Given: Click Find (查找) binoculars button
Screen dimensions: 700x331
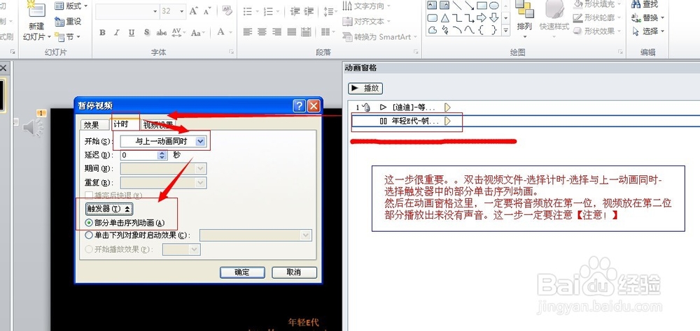Looking at the screenshot, I should (645, 4).
